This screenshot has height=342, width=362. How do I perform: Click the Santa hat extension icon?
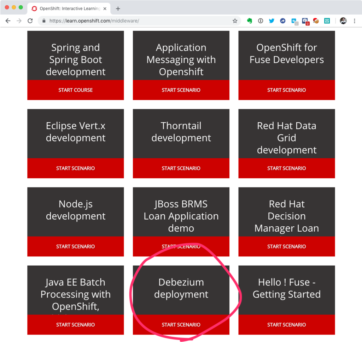click(316, 21)
